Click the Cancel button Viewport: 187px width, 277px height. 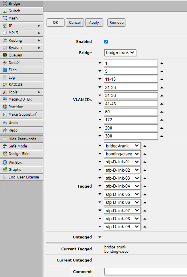coord(75,22)
